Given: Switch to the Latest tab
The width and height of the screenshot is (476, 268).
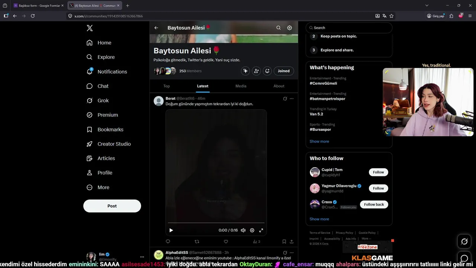Looking at the screenshot, I should [203, 86].
